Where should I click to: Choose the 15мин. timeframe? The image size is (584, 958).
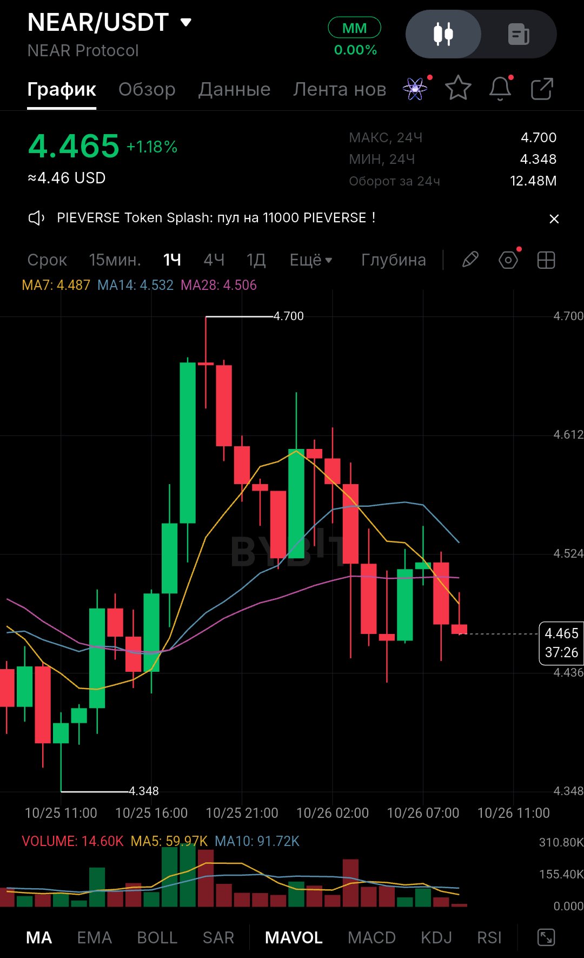point(115,260)
